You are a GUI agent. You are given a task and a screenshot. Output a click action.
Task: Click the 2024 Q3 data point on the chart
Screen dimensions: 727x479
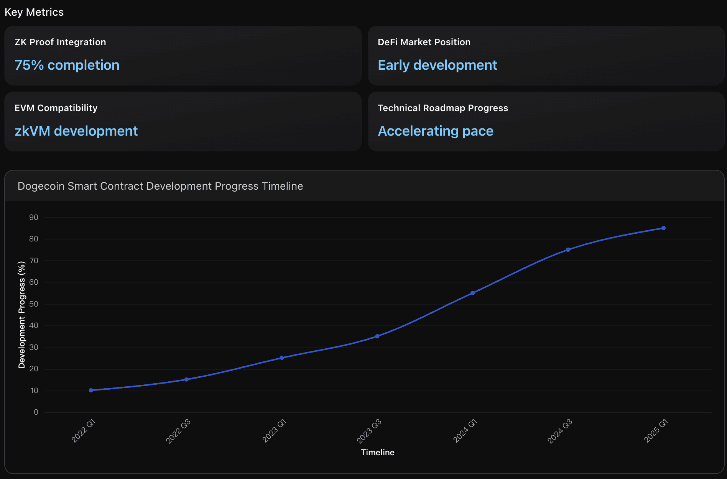click(568, 250)
